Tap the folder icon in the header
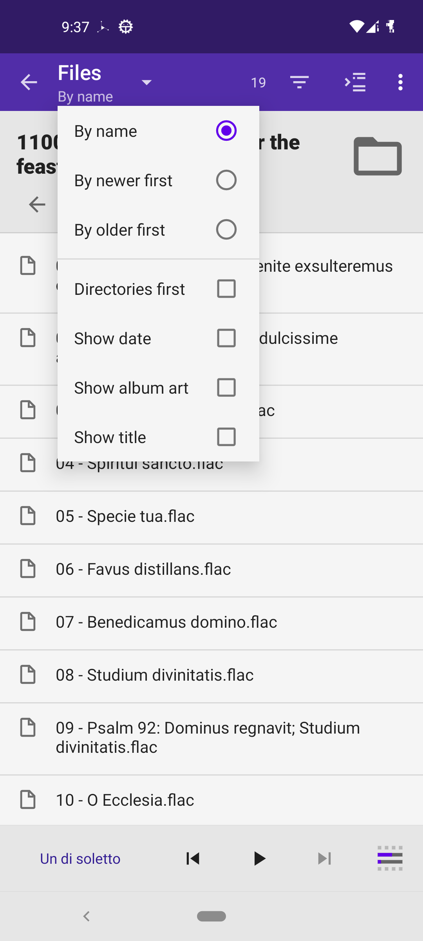The image size is (423, 941). point(378,156)
